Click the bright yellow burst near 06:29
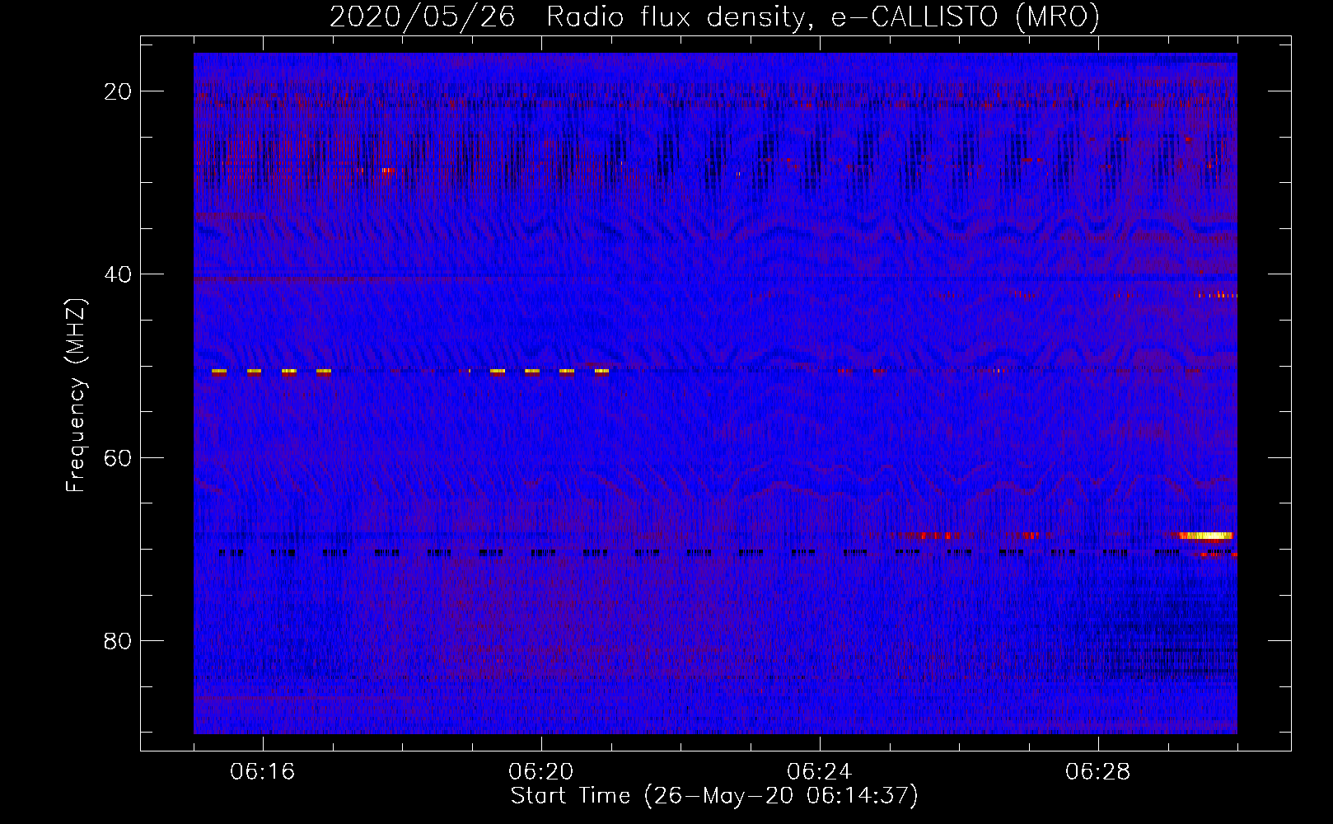Viewport: 1333px width, 824px height. click(1206, 536)
